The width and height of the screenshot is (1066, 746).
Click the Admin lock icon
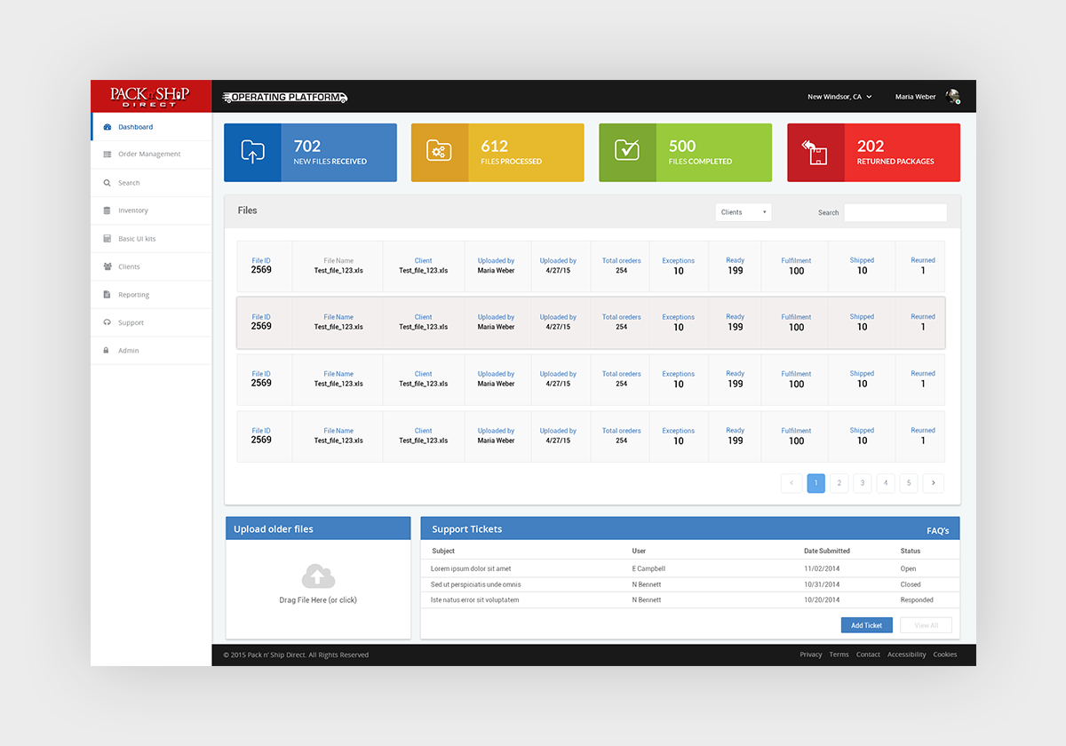[x=107, y=351]
